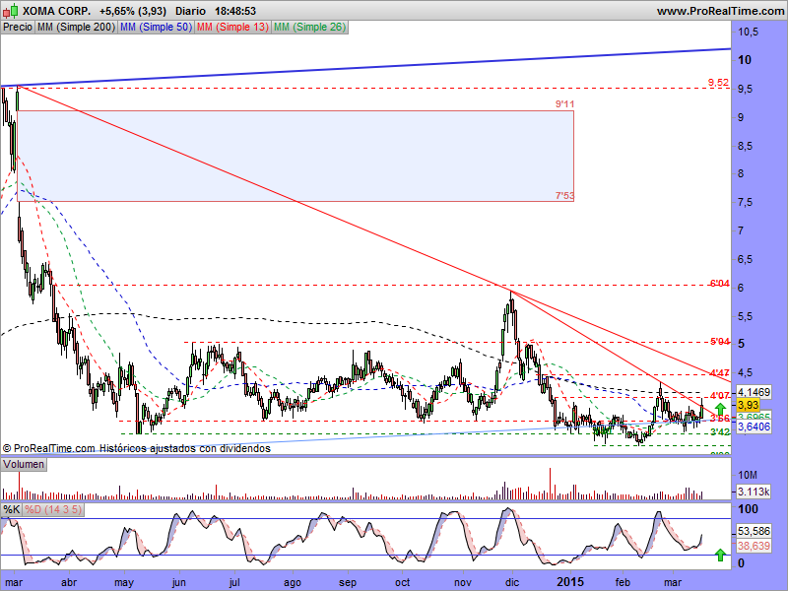
Task: Click the 6'04 resistance level label
Action: (x=720, y=284)
